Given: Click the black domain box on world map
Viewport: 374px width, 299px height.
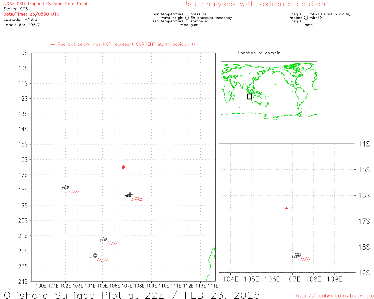Looking at the screenshot, I should point(249,96).
